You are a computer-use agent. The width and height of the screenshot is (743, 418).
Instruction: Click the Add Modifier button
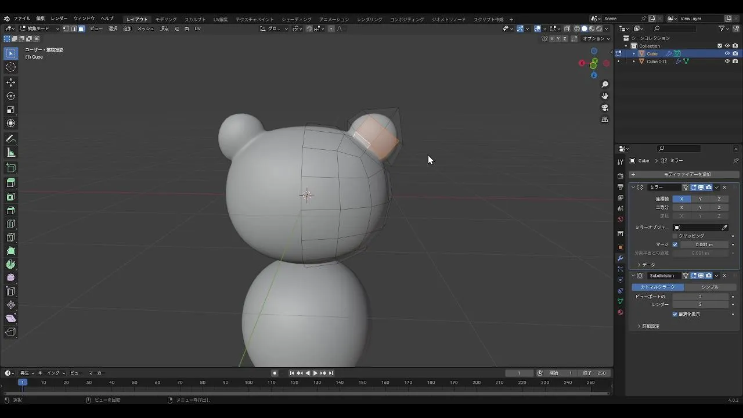tap(684, 174)
